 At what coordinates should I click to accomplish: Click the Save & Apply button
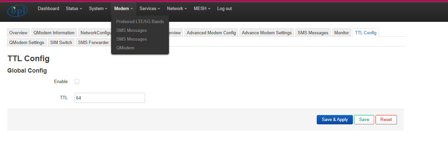(x=334, y=120)
